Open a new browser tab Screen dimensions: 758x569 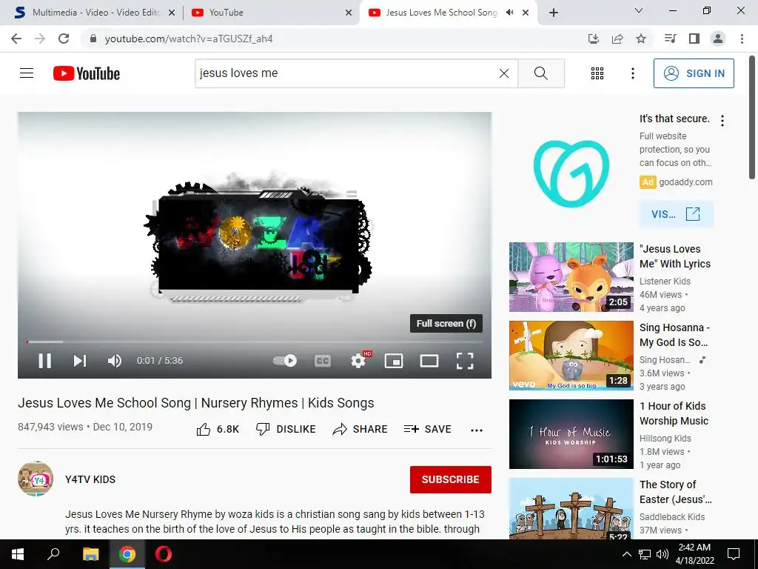point(554,13)
